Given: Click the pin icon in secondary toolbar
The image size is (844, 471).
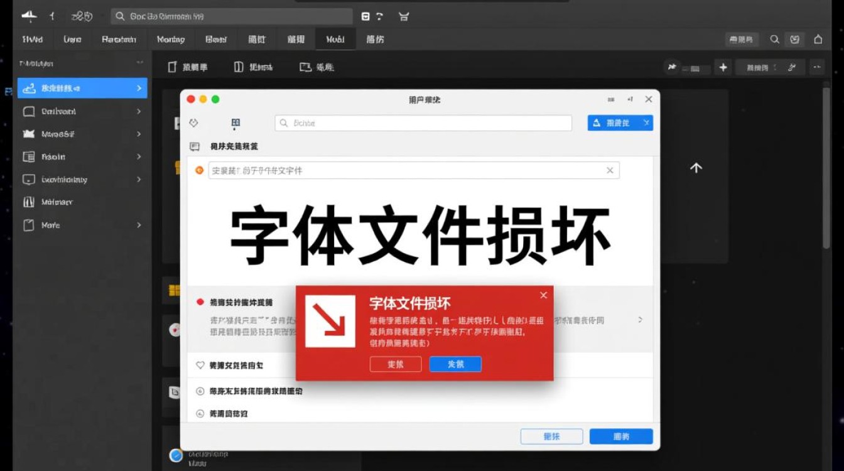Looking at the screenshot, I should coord(672,67).
